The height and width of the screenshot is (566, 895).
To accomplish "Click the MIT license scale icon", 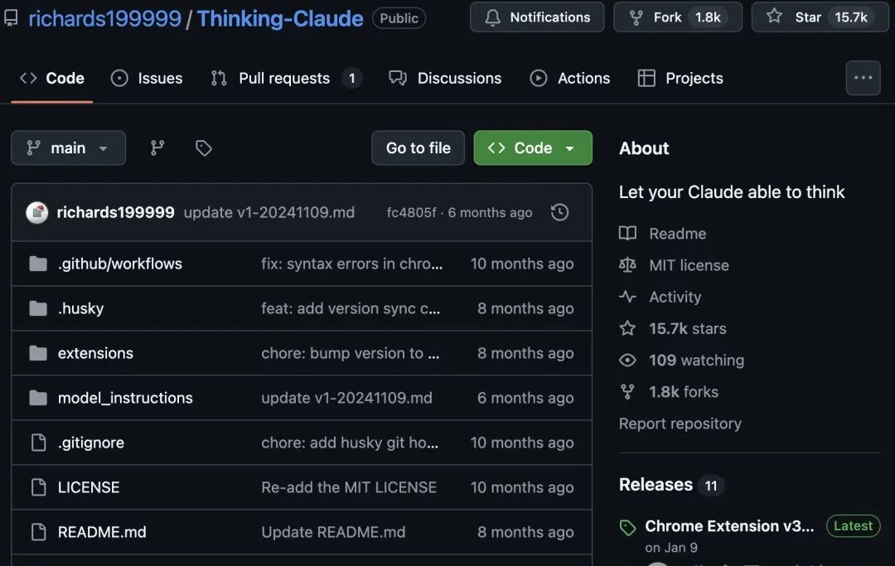I will coord(628,264).
